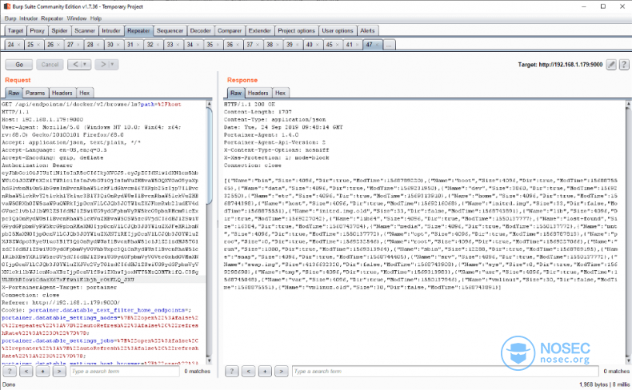
Task: Click the request search term field
Action: pyautogui.click(x=125, y=371)
